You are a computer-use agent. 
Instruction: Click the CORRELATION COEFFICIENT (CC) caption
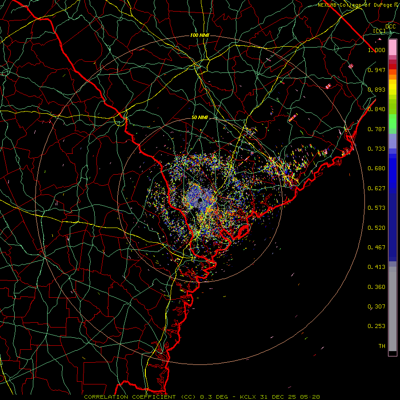coord(140,397)
